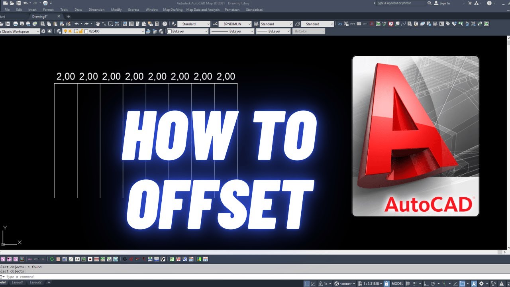Open the Dimension Style manager icon

pyautogui.click(x=215, y=24)
